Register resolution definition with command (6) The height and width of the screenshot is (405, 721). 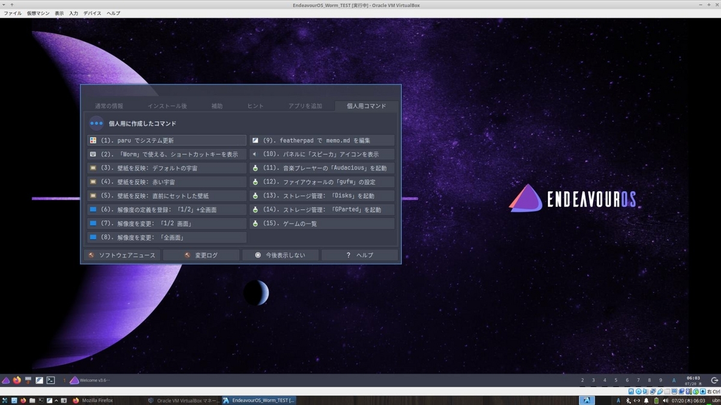coord(166,209)
